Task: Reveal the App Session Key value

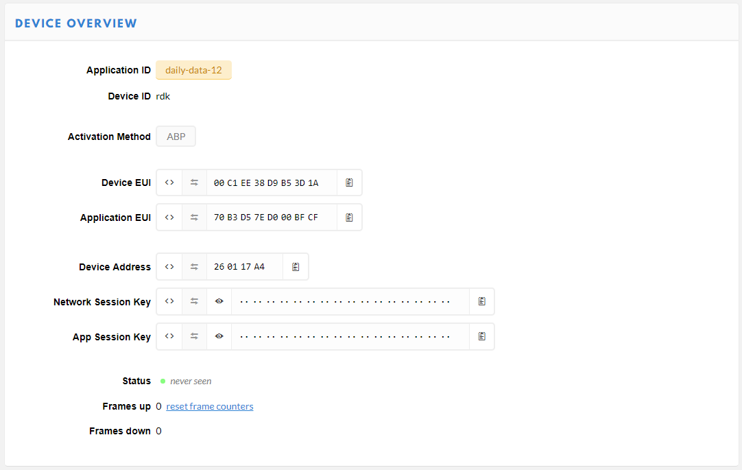Action: point(219,337)
